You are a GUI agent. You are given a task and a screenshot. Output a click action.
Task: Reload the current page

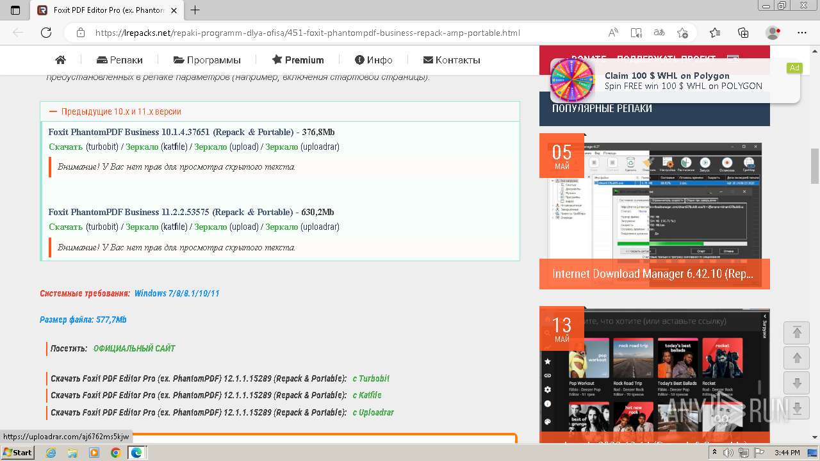tap(46, 33)
